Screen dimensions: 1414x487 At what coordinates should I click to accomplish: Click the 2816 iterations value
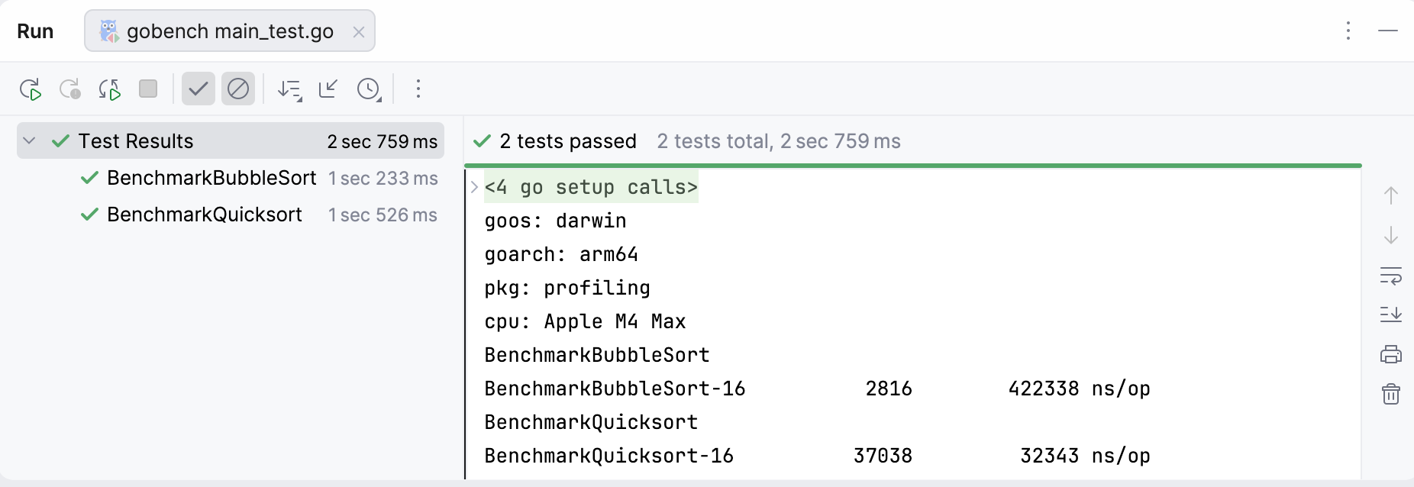[x=889, y=389]
